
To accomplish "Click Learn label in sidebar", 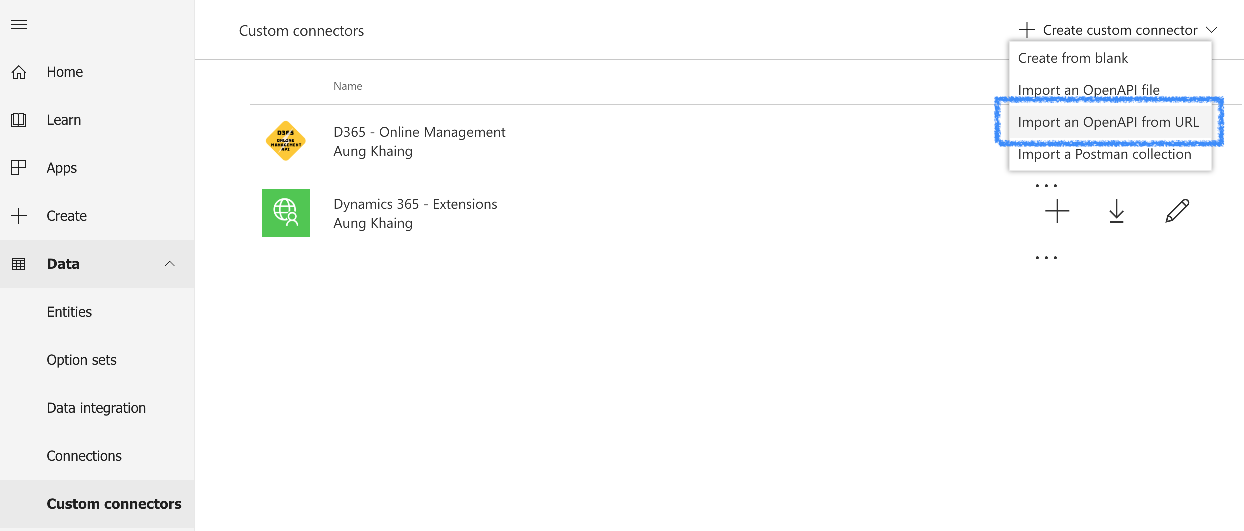I will (64, 120).
